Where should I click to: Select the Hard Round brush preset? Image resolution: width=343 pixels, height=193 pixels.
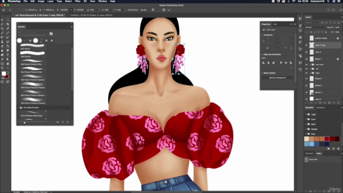[x=33, y=54]
